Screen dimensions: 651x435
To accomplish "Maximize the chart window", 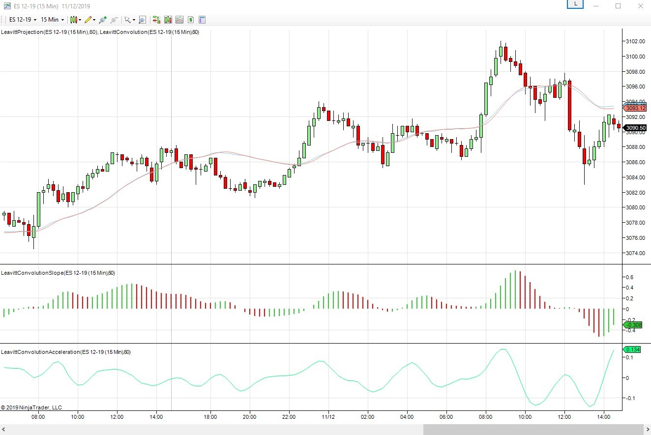I will [618, 6].
